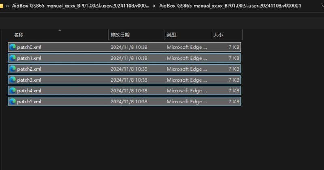Click the Edge icon of patch5.xml
Screen dimensions: 324x170
pos(13,101)
